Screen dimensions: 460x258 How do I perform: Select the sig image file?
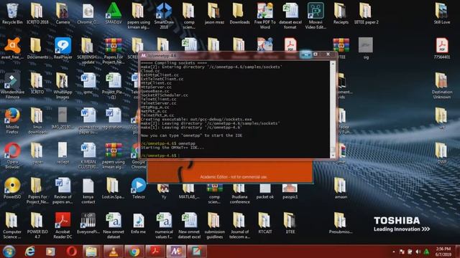coord(366,49)
